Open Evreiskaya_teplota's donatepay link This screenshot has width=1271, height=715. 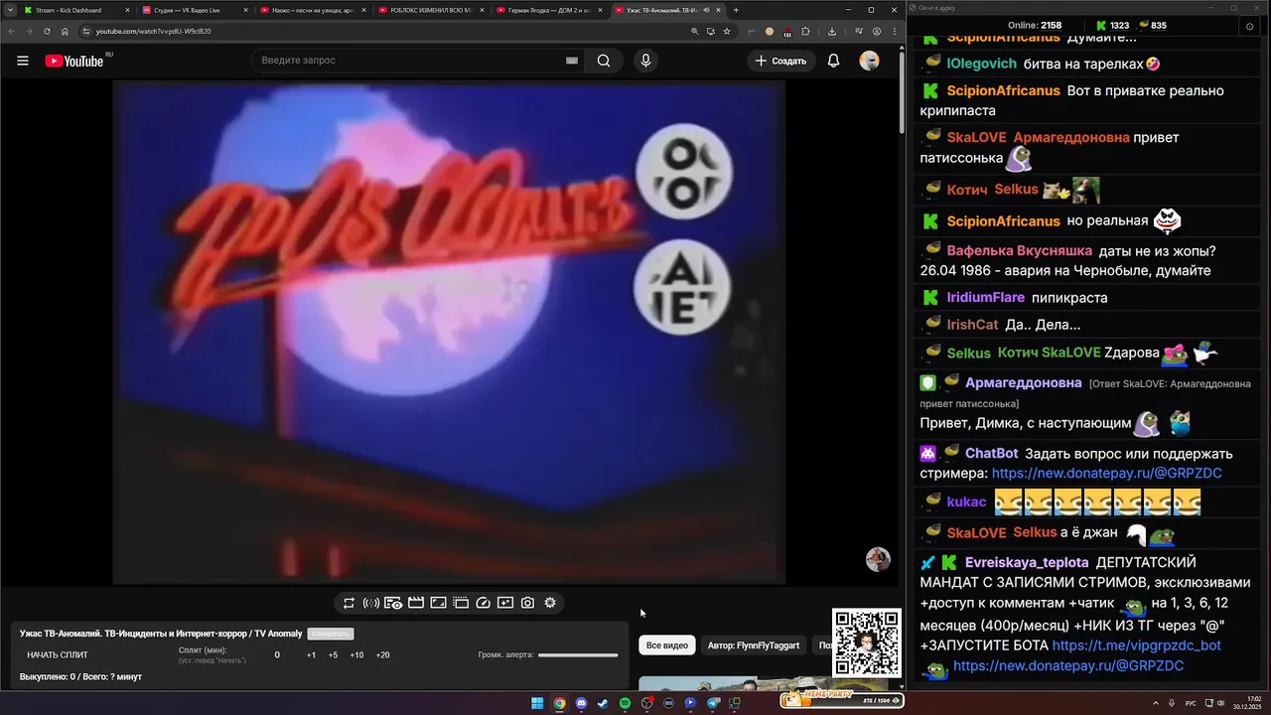[x=1068, y=666]
